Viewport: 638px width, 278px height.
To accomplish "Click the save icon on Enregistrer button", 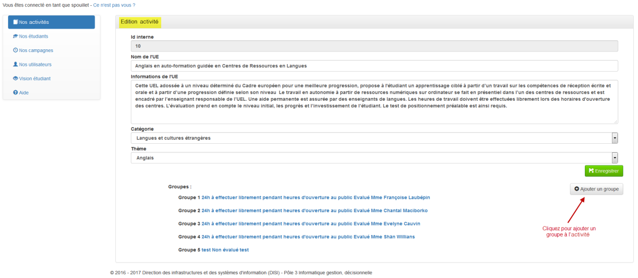I will click(x=591, y=171).
